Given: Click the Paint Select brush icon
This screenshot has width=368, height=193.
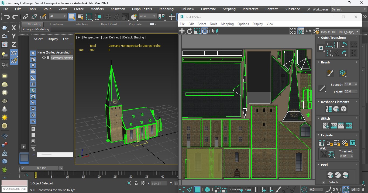Looking at the screenshot, I should pyautogui.click(x=278, y=190).
